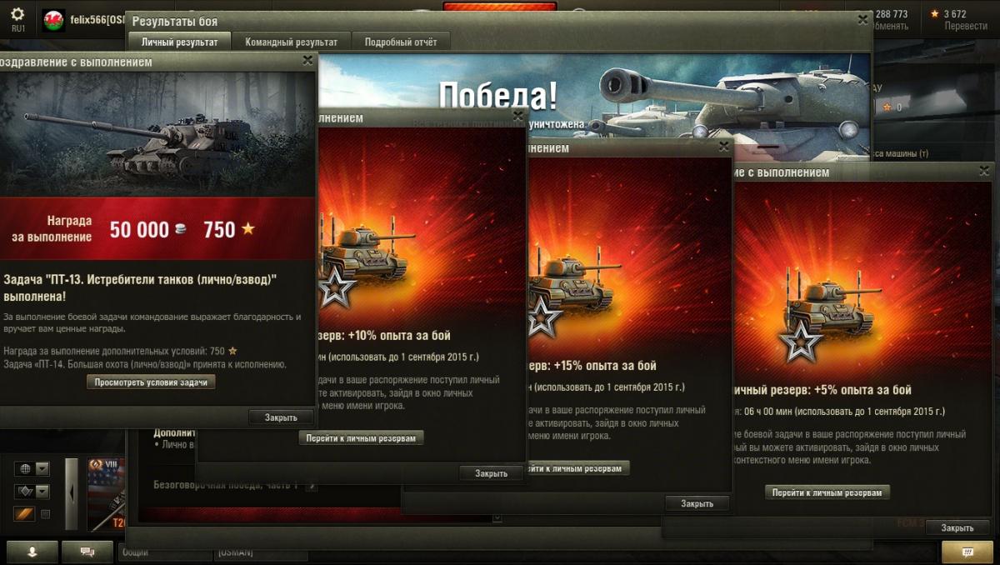
Task: Select the Личный результат tab
Action: 179,42
